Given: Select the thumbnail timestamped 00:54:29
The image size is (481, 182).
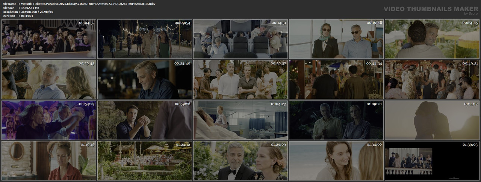Looking at the screenshot, I should [x=49, y=120].
